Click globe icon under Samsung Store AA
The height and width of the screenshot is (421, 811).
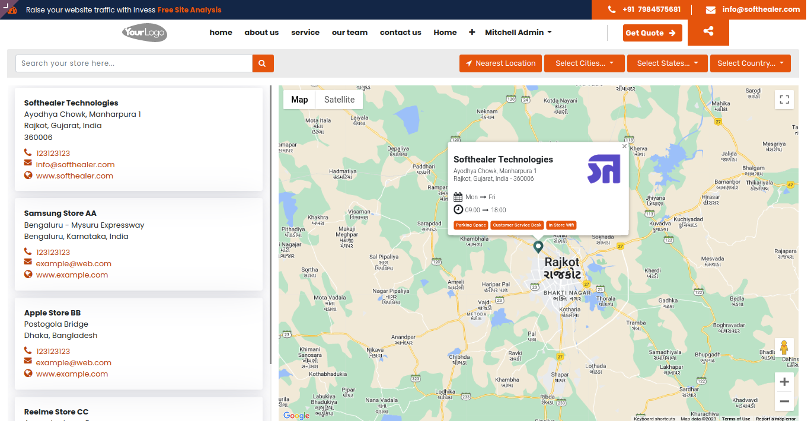click(28, 274)
